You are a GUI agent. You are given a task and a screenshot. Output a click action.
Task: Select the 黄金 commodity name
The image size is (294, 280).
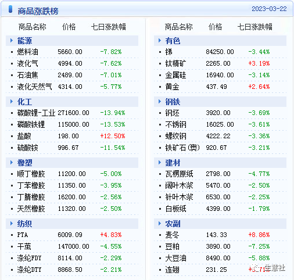(x=172, y=87)
